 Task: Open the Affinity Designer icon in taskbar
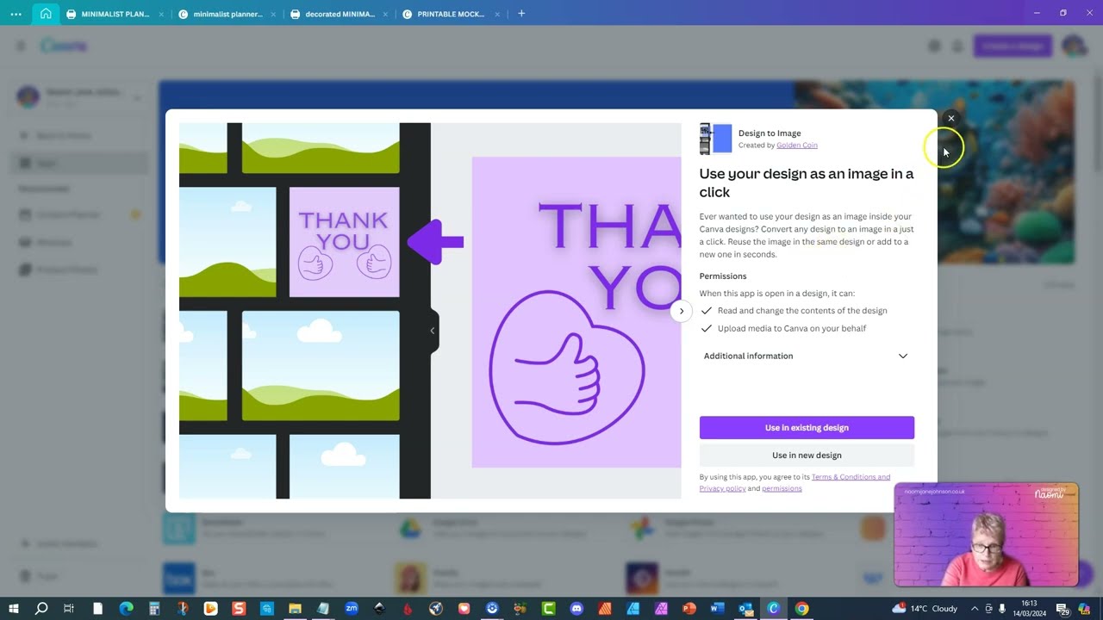point(633,609)
